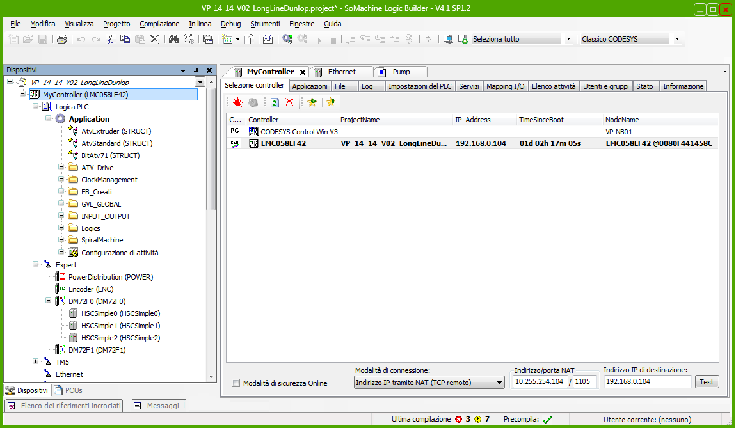The width and height of the screenshot is (736, 428).
Task: Click the Refresh controller list icon
Action: pyautogui.click(x=275, y=102)
